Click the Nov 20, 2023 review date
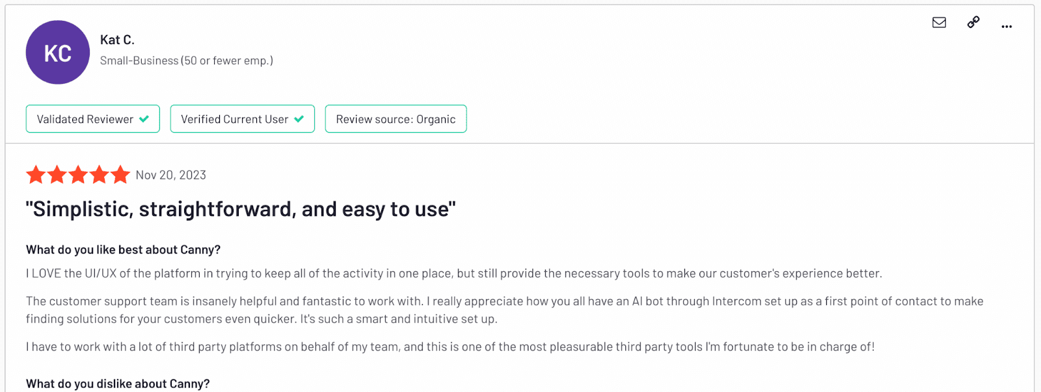 coord(171,175)
